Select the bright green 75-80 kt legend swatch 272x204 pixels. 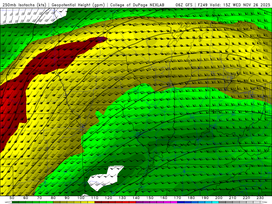[x=50, y=202]
